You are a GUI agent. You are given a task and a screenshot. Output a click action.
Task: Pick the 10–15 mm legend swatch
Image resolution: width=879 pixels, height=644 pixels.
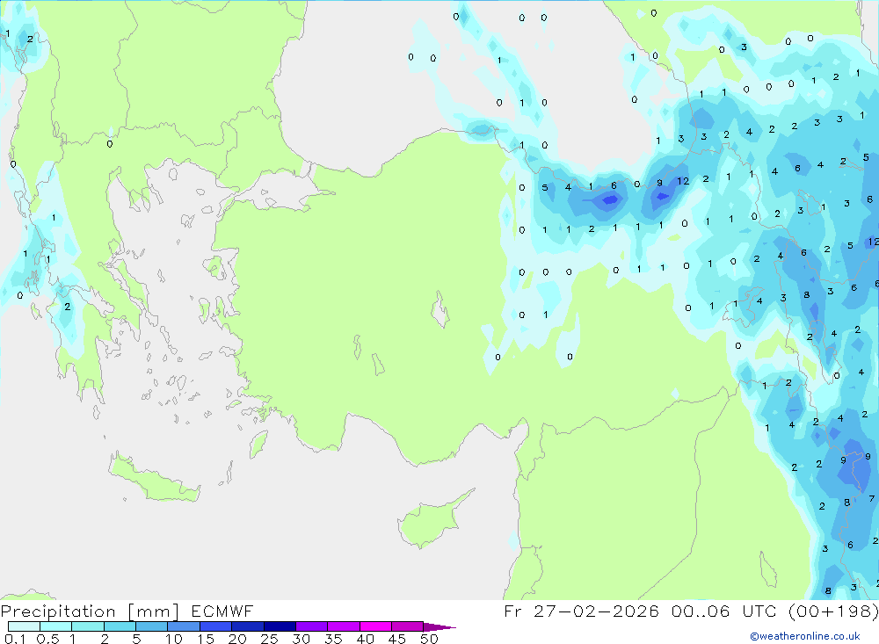pyautogui.click(x=184, y=626)
